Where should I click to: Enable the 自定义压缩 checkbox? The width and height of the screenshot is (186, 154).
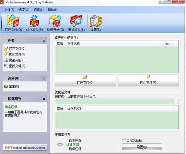click(x=124, y=140)
